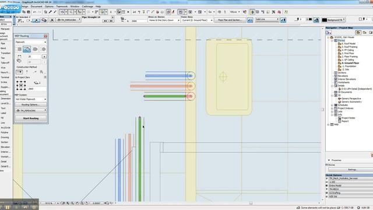The width and height of the screenshot is (373, 210).
Task: Choose the pipe shape icon in MEP Routing
Action: point(27,49)
